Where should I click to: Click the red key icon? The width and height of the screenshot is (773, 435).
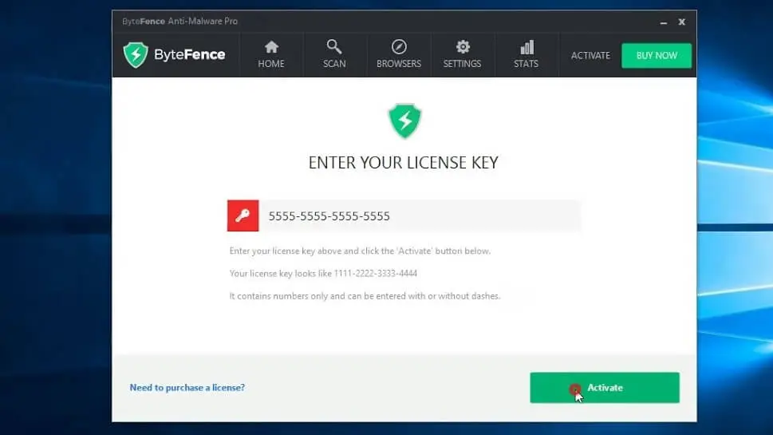[x=243, y=216]
